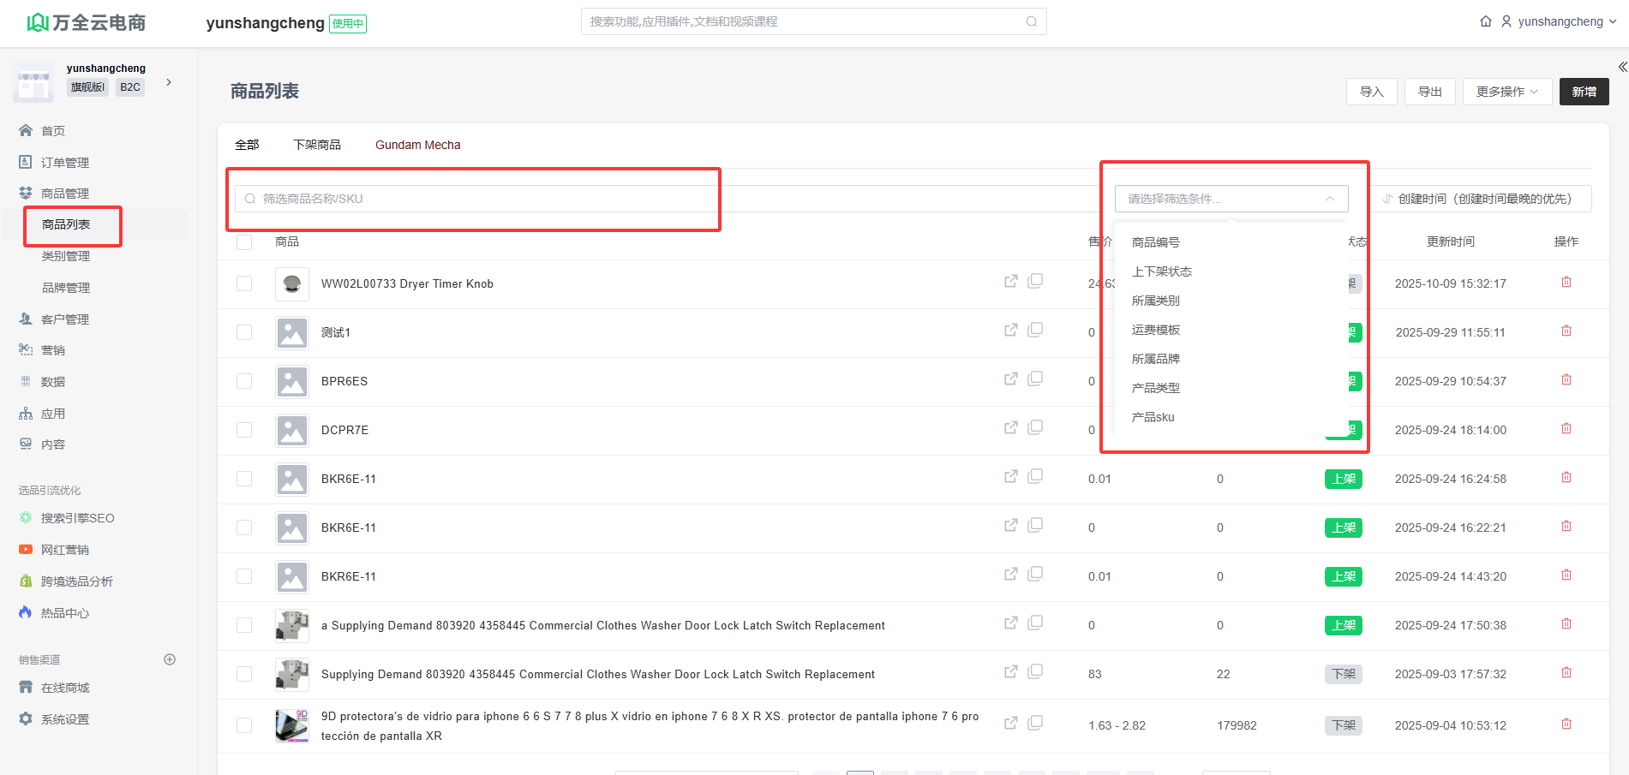This screenshot has width=1629, height=775.
Task: Expand the 更多操作 dropdown
Action: coord(1506,92)
